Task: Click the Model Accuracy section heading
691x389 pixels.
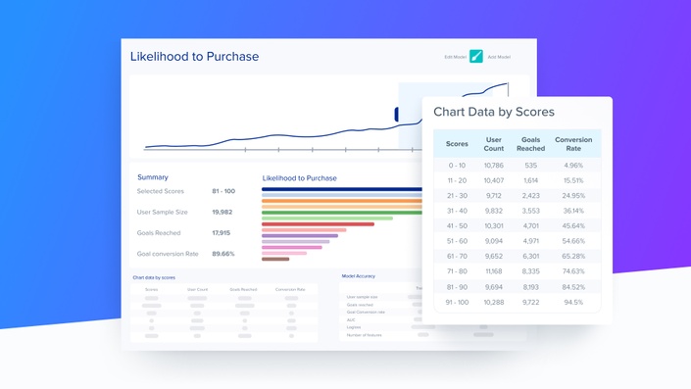Action: coord(359,276)
